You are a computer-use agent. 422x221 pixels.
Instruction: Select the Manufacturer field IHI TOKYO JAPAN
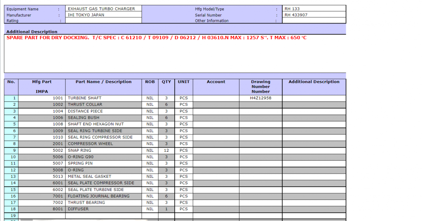coord(103,15)
